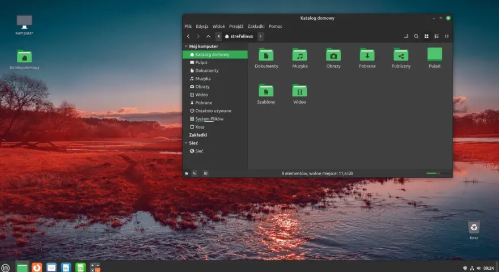Open the Pobrane folder icon in main pane
Screen dimensions: 499x272
point(367,55)
